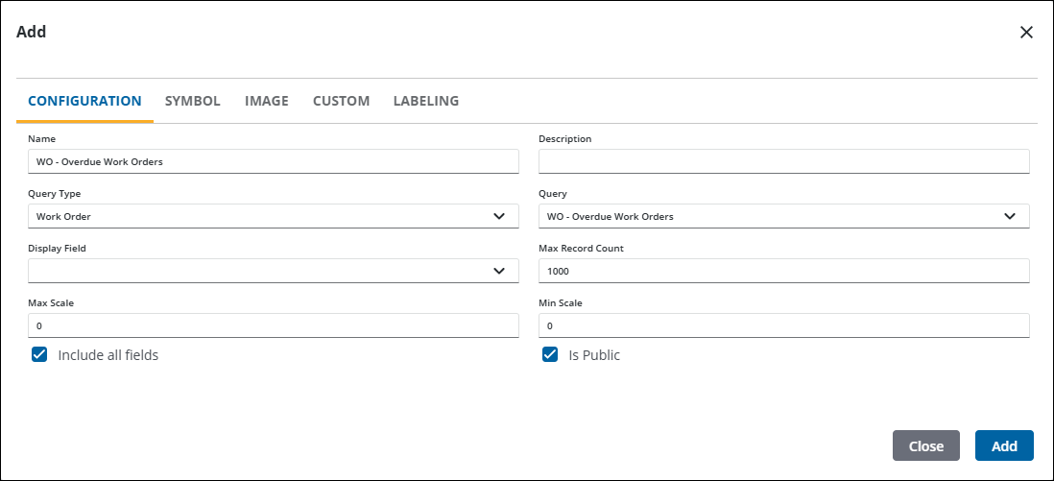Select the Labeling tab
1054x481 pixels.
point(426,101)
